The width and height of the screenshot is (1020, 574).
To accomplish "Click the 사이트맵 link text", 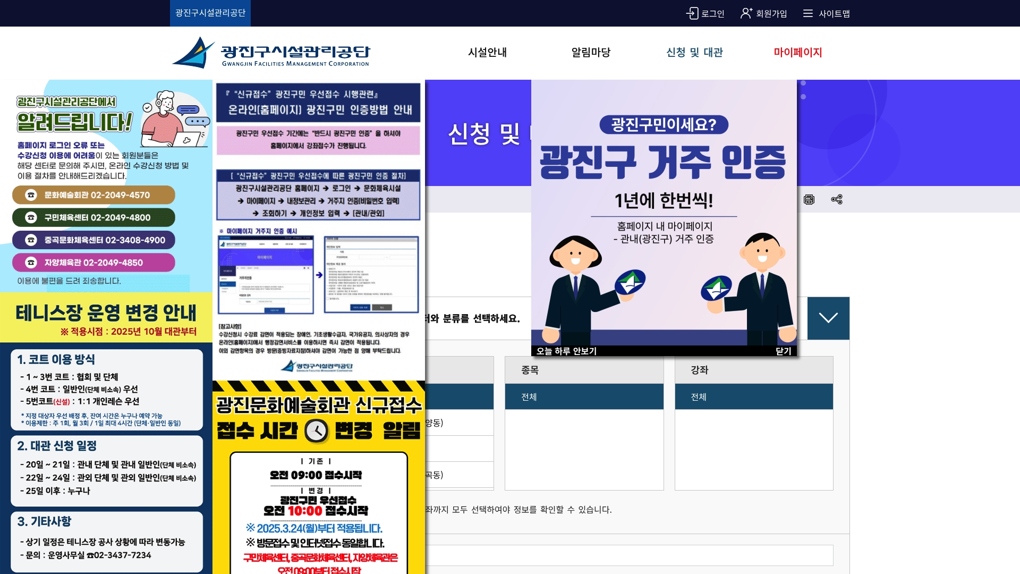I will (x=834, y=13).
